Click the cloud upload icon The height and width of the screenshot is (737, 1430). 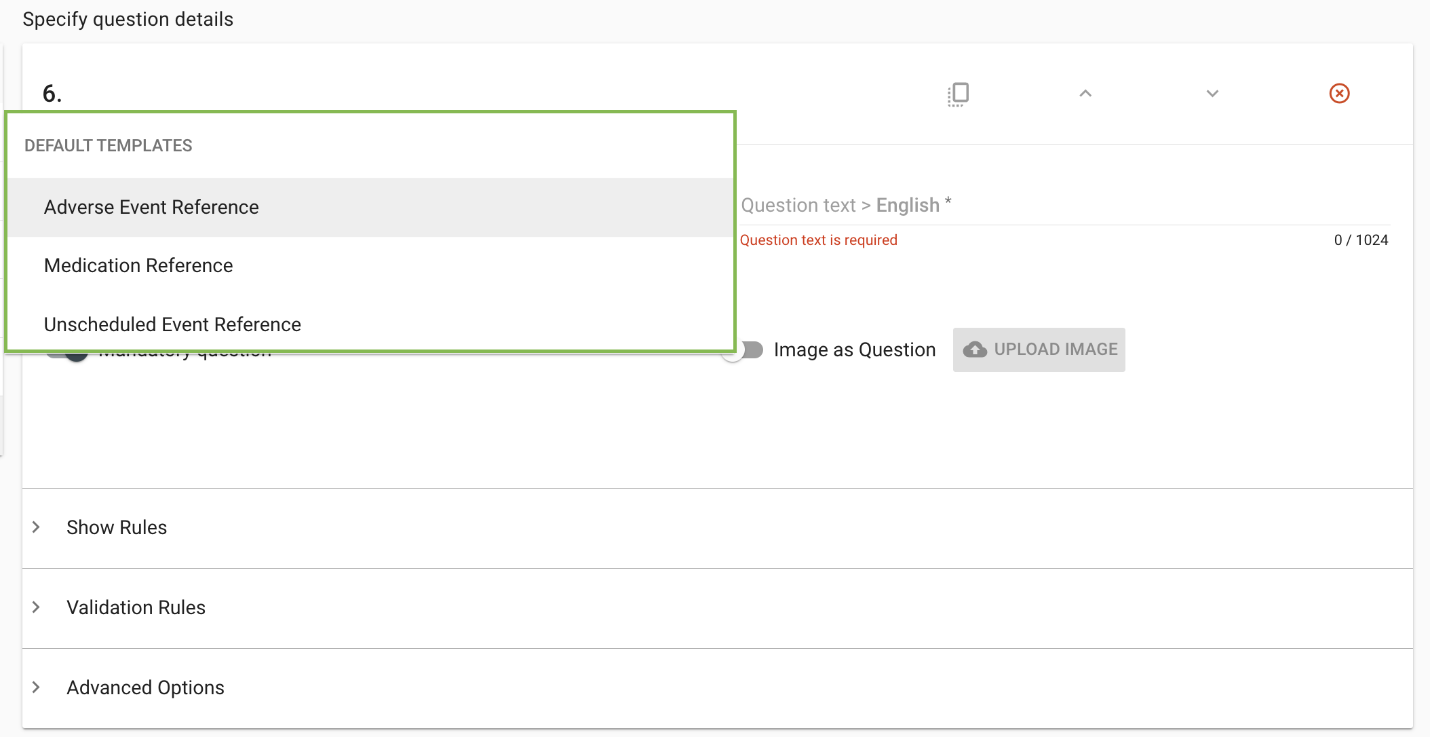pos(975,349)
